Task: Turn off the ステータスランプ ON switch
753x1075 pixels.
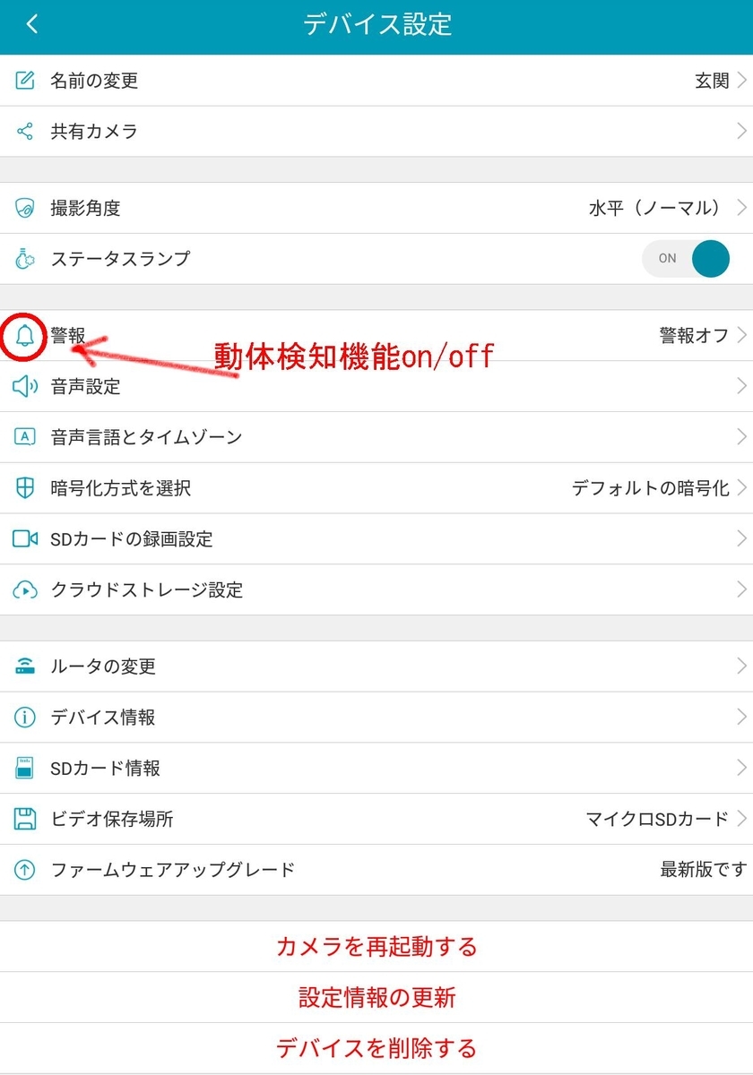Action: coord(686,258)
